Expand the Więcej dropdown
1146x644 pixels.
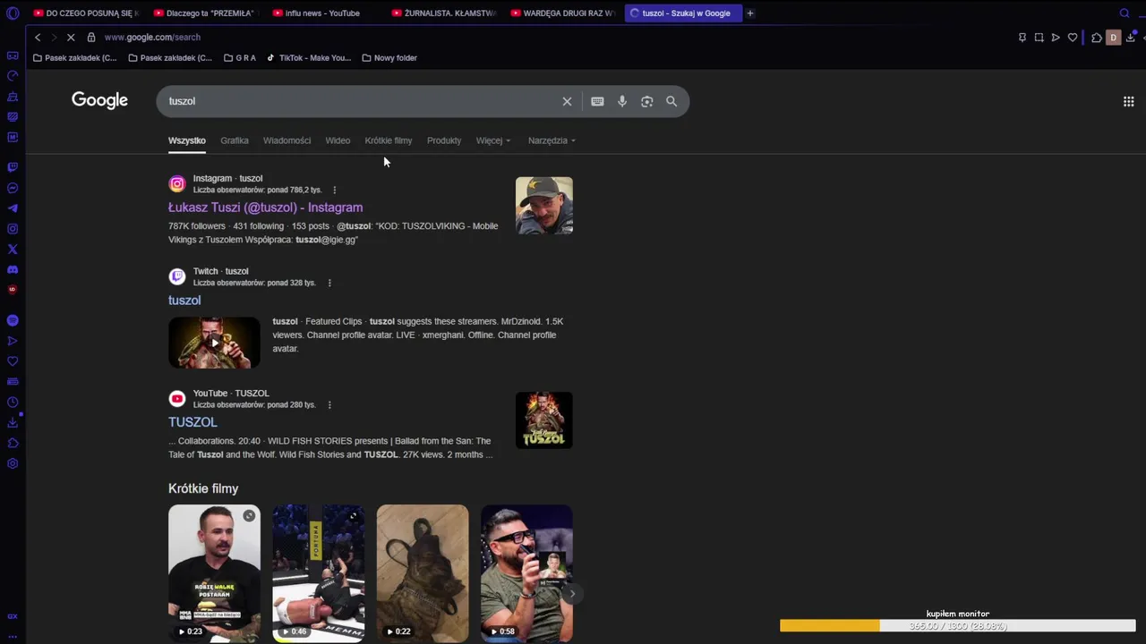click(x=493, y=140)
